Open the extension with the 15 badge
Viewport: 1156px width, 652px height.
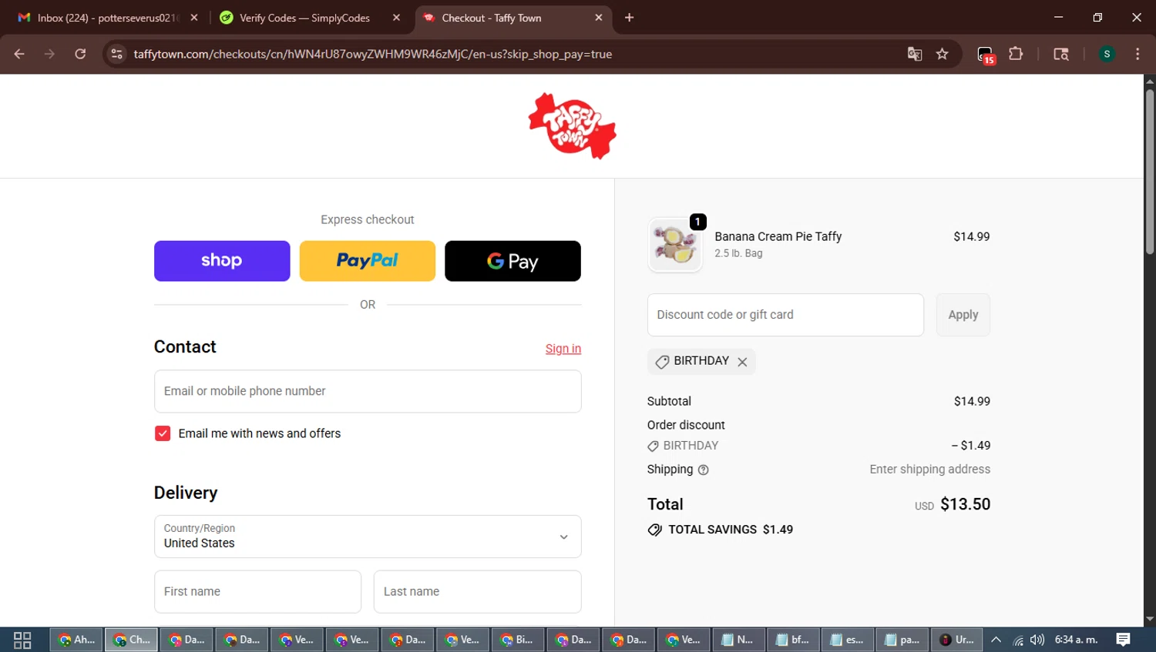click(986, 55)
